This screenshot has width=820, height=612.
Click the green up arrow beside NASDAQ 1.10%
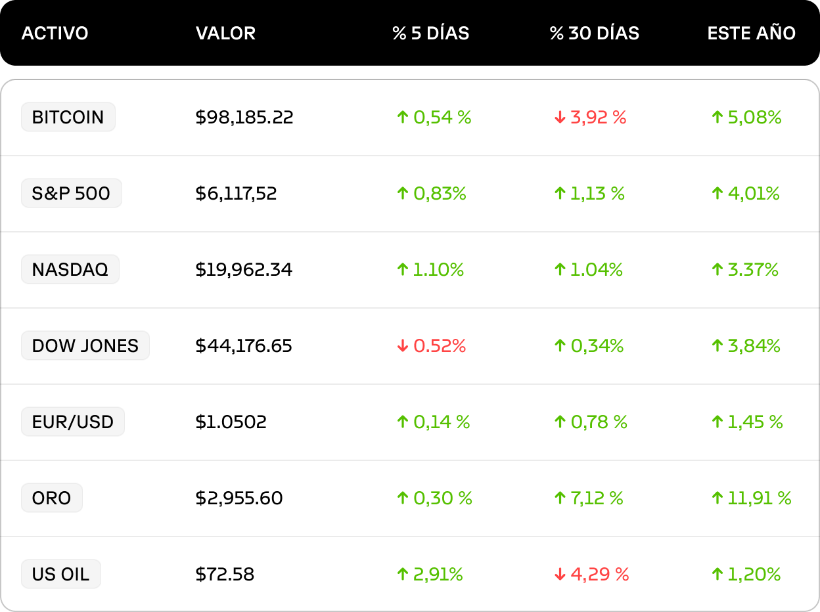(x=402, y=270)
